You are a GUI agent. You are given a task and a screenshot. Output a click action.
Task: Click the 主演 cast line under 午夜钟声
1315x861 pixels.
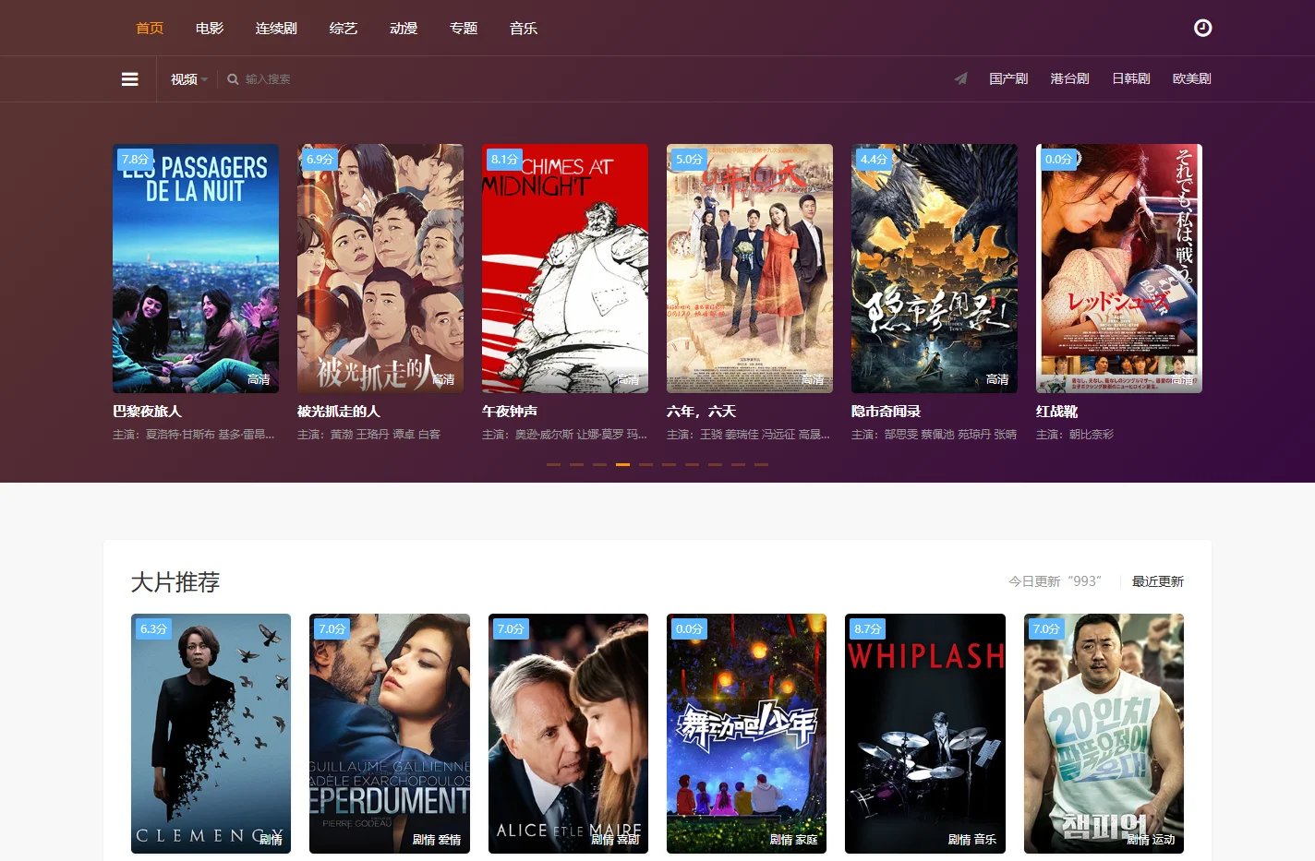tap(564, 435)
